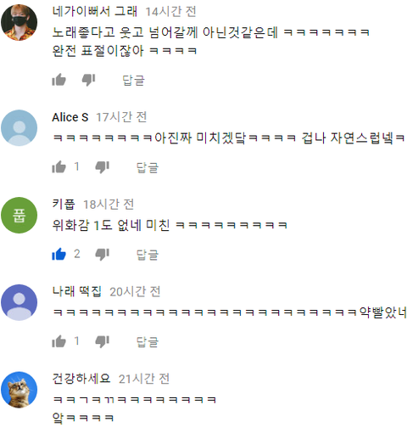
Task: Open 네가이뻐서 그래's profile via avatar photo
Action: (20, 23)
